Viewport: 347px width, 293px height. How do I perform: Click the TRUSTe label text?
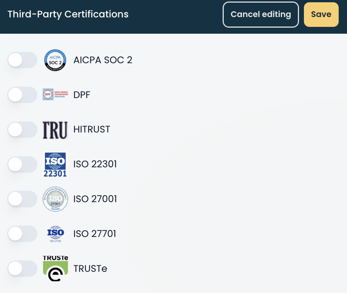[90, 268]
